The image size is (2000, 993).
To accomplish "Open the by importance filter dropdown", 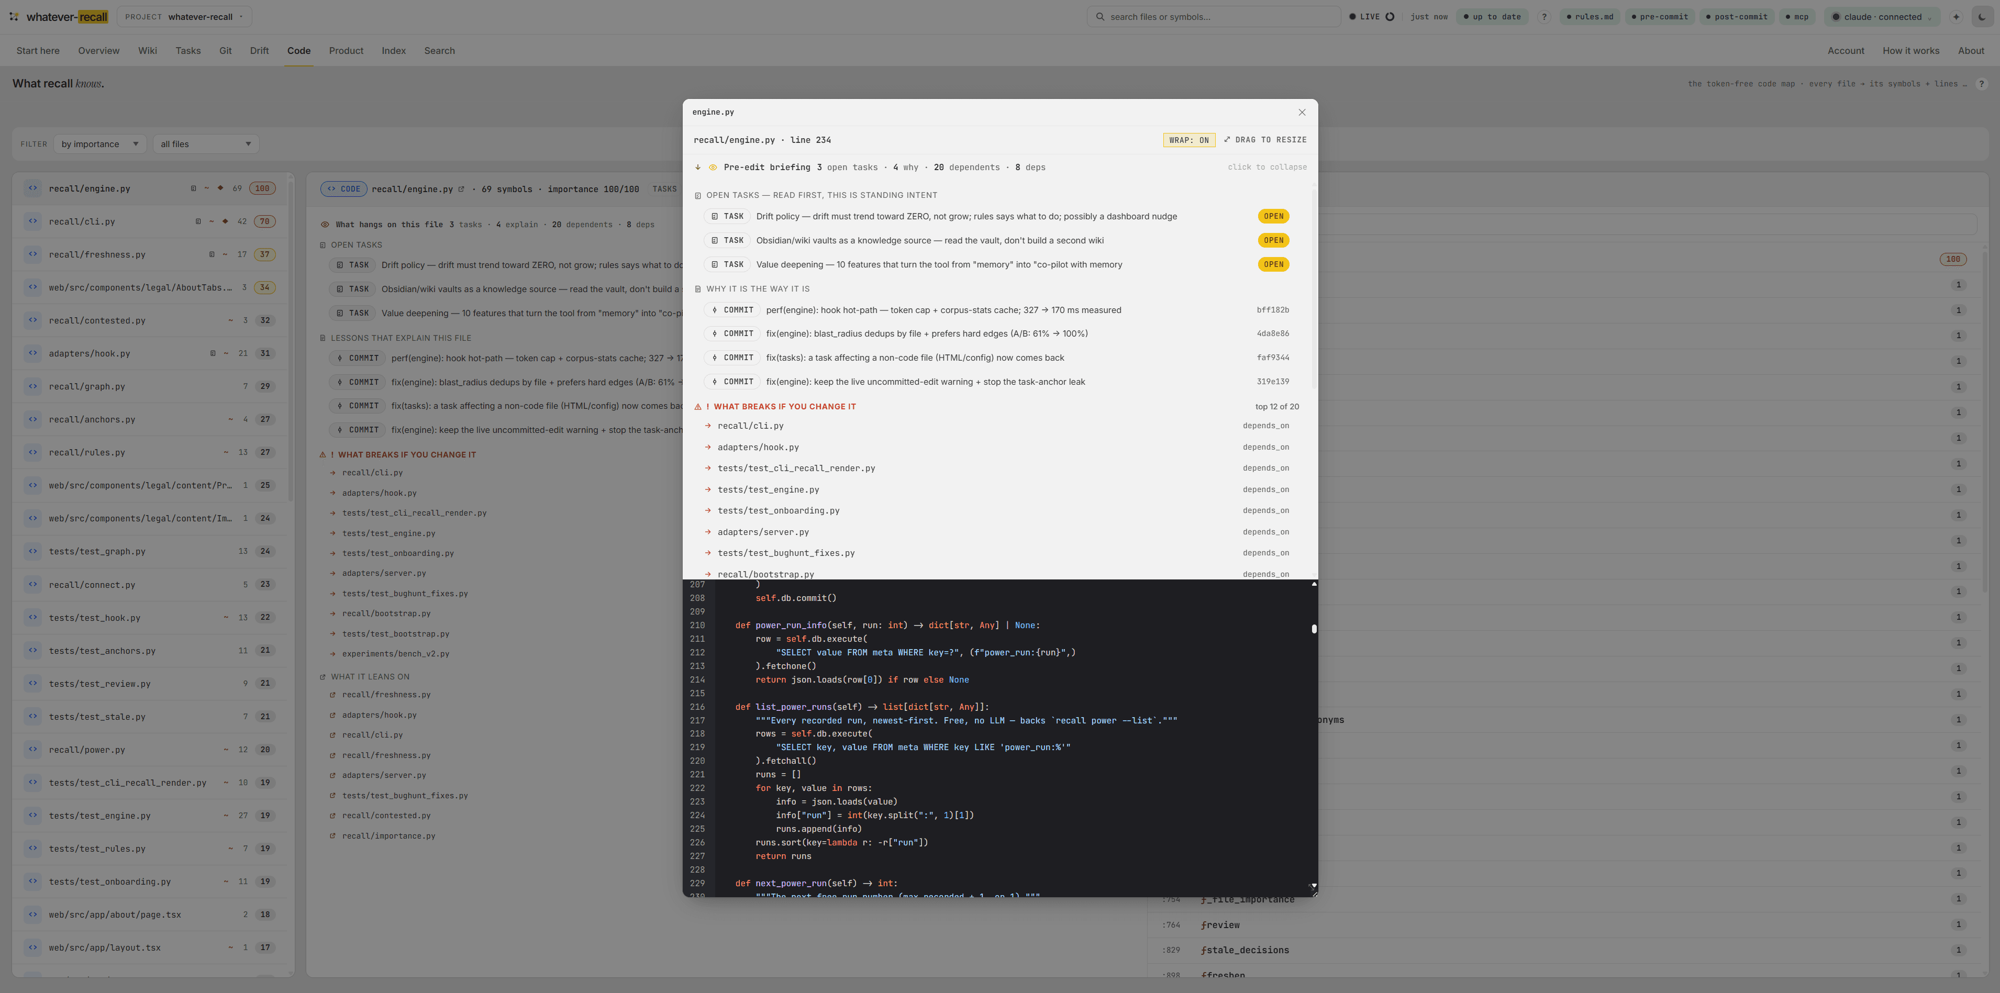I will pyautogui.click(x=99, y=143).
